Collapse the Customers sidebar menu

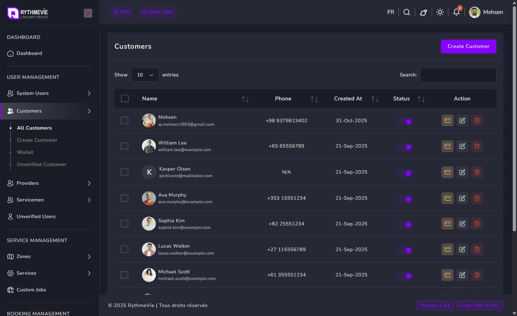(49, 111)
